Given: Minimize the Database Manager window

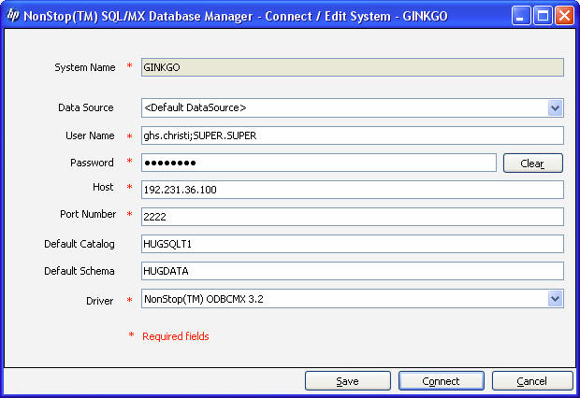Looking at the screenshot, I should click(x=521, y=16).
